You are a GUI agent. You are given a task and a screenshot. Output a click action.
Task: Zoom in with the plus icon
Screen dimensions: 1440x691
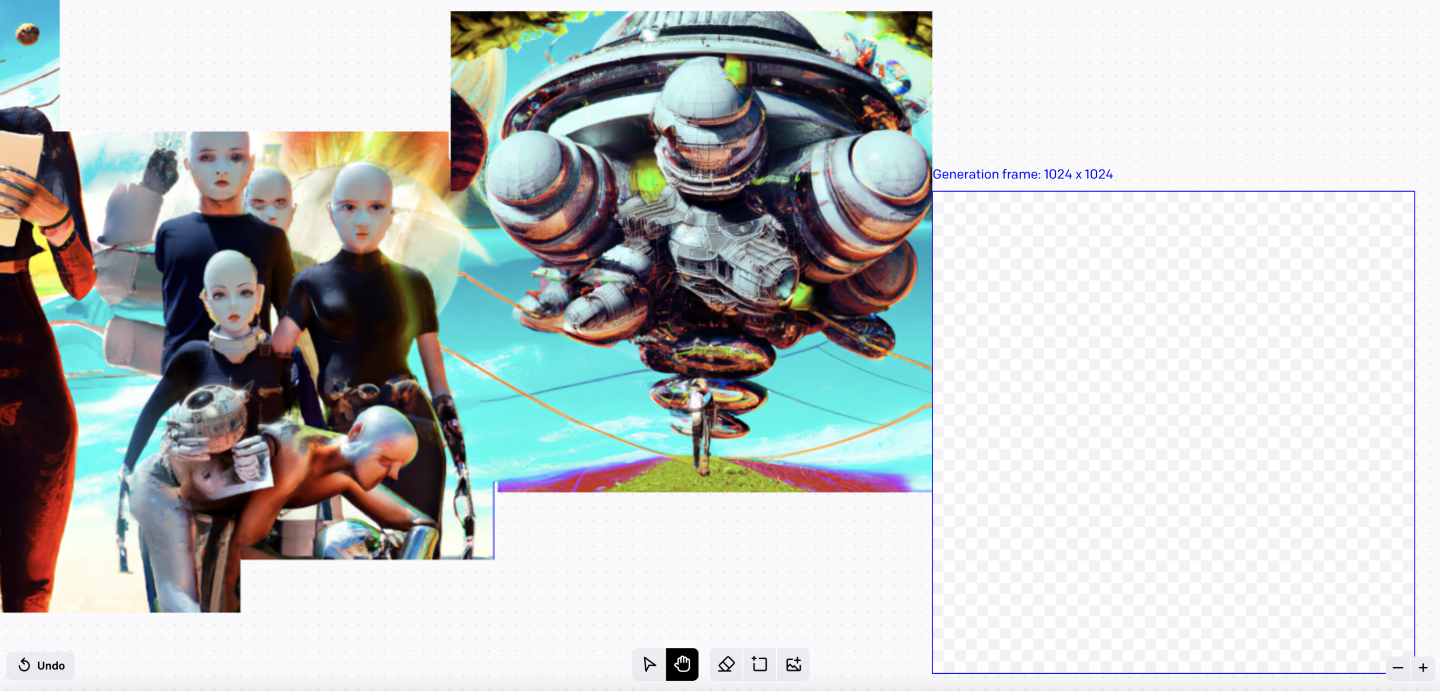pyautogui.click(x=1423, y=667)
